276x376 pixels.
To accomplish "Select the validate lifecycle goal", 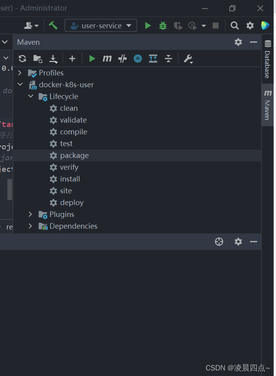I will (73, 120).
